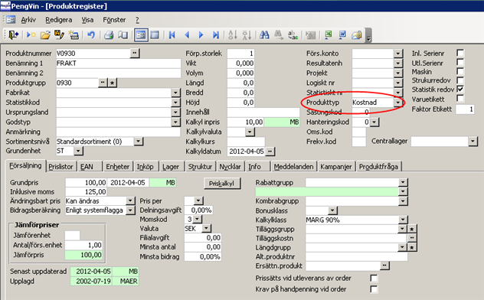484x300 pixels.
Task: Click the open folder toolbar icon
Action: (45, 35)
